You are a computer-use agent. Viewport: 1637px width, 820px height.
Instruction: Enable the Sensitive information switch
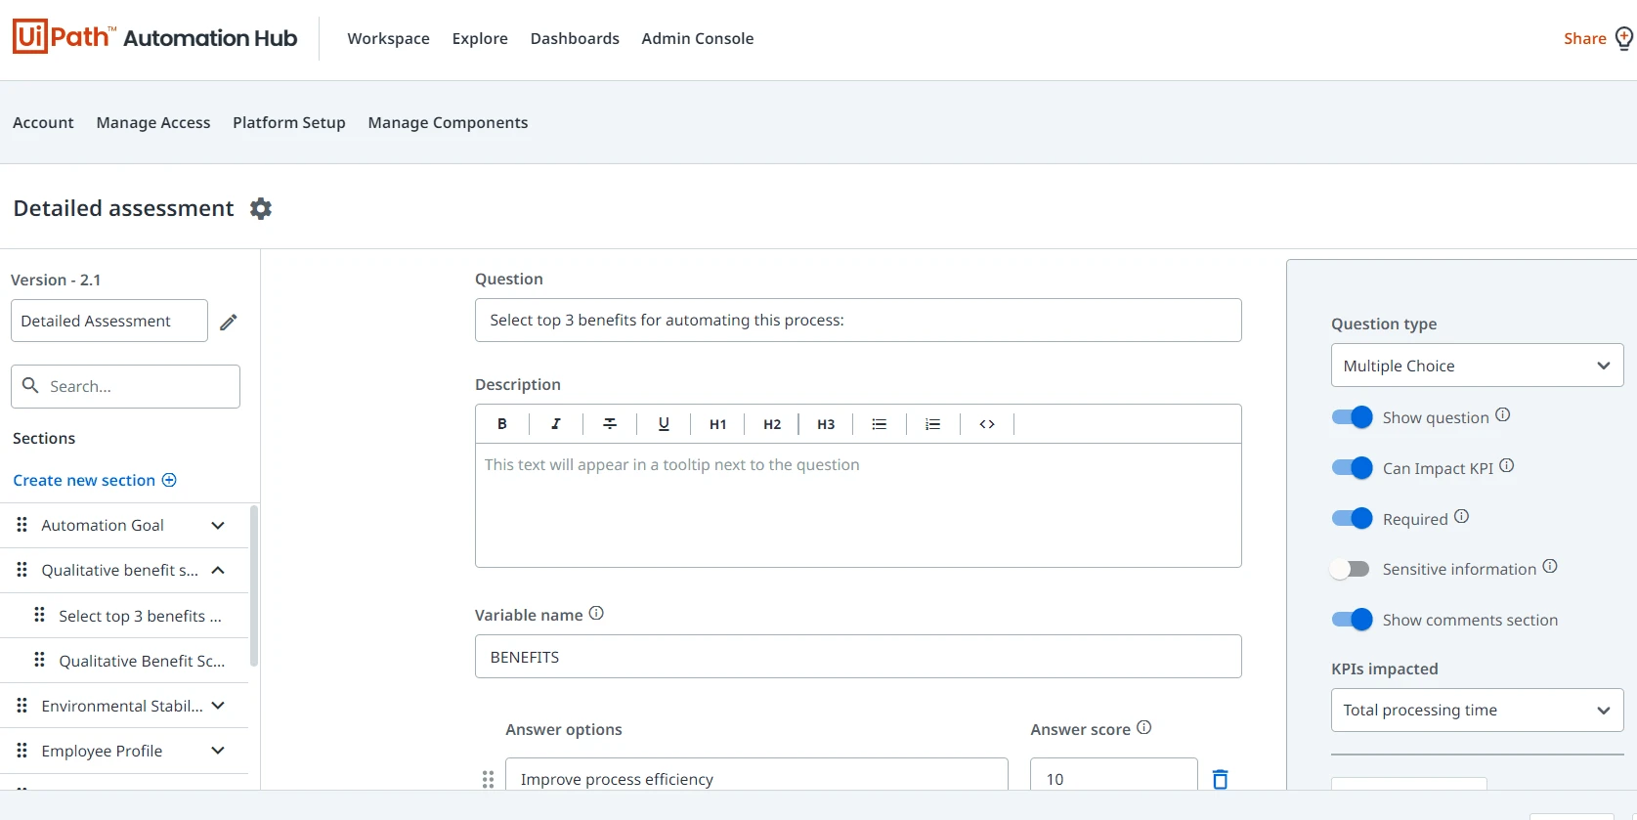(1350, 569)
